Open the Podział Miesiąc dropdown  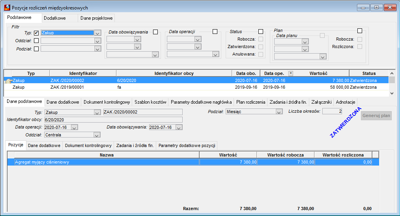click(279, 112)
